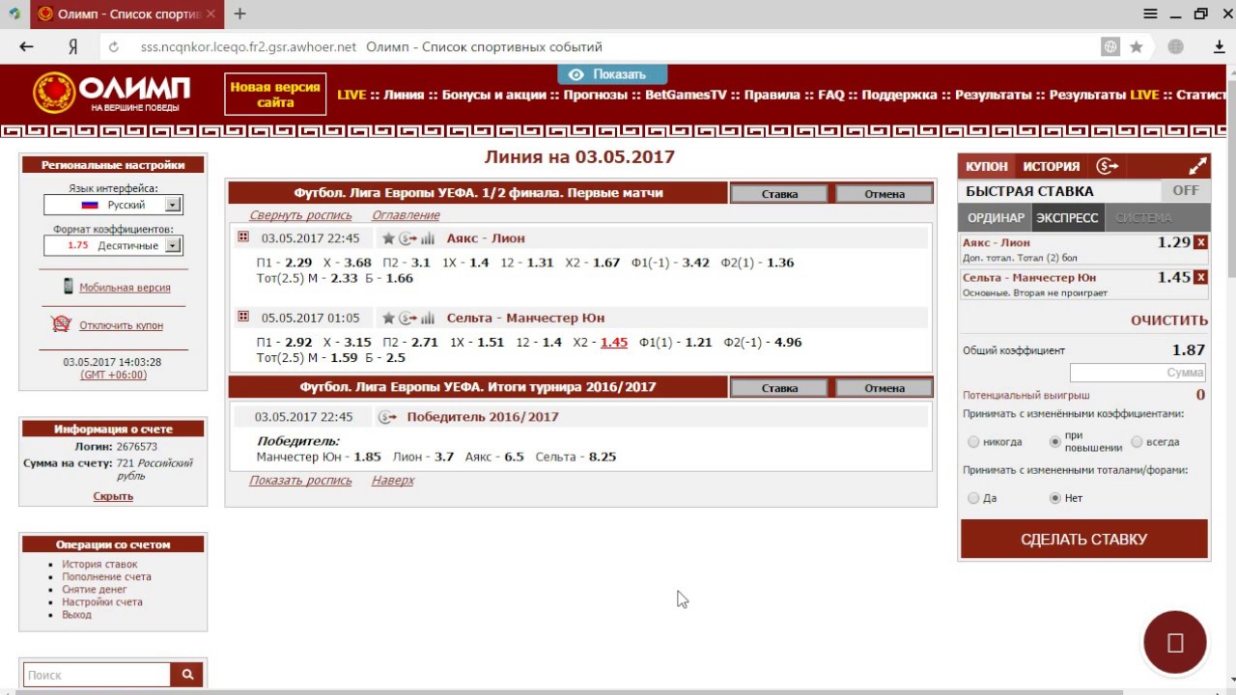Select ОРДИНАР bet type tab
This screenshot has width=1236, height=695.
996,217
